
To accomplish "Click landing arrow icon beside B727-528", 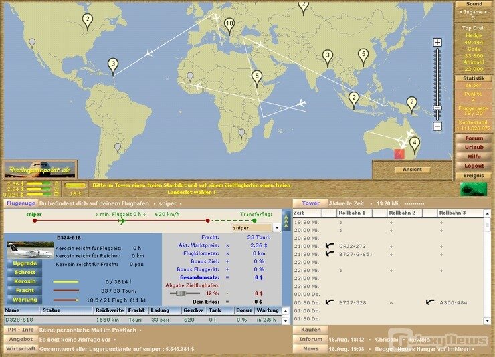I will tap(330, 302).
